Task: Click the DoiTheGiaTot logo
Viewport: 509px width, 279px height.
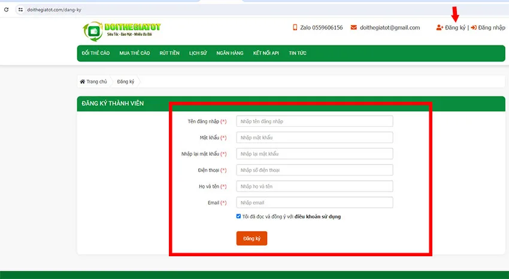Action: coord(122,31)
